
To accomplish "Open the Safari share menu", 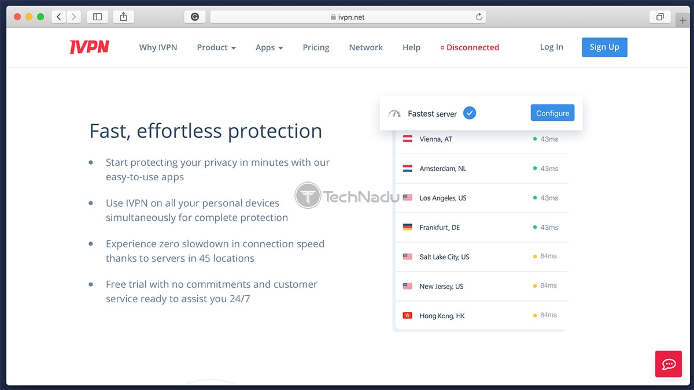I will [123, 17].
